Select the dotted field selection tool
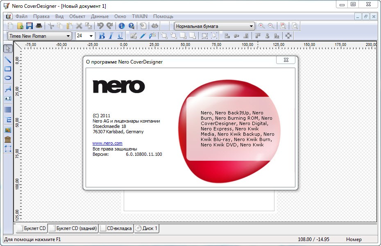381x246 pixels. coord(8,148)
